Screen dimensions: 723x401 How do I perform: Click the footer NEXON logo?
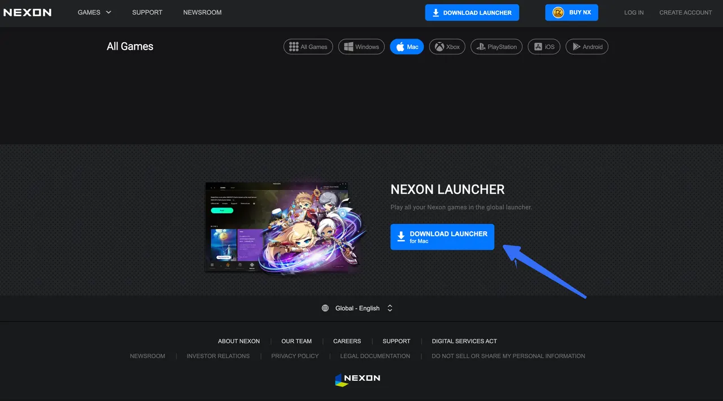click(358, 380)
